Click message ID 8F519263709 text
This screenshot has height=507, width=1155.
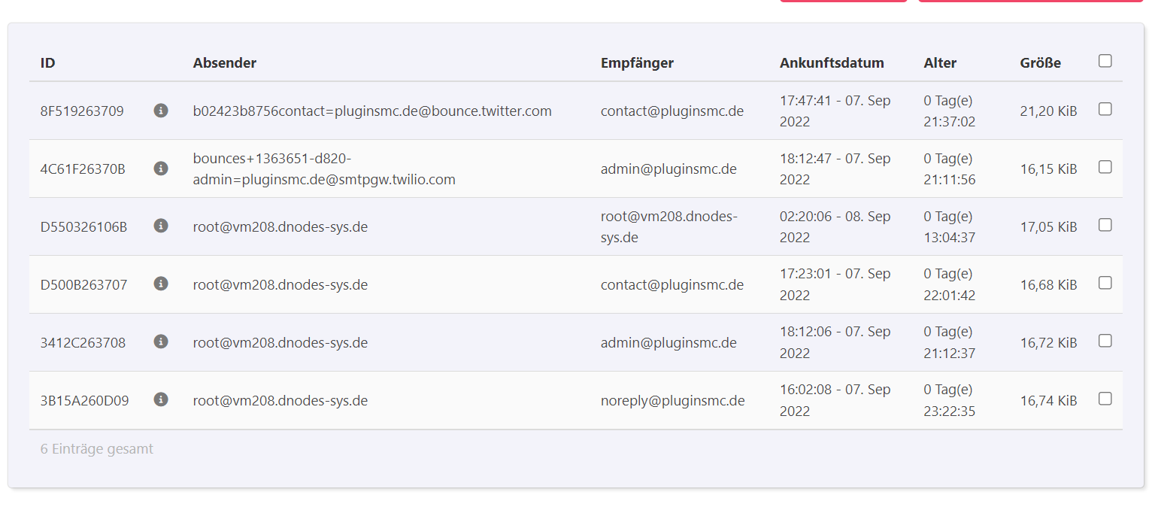[x=82, y=111]
